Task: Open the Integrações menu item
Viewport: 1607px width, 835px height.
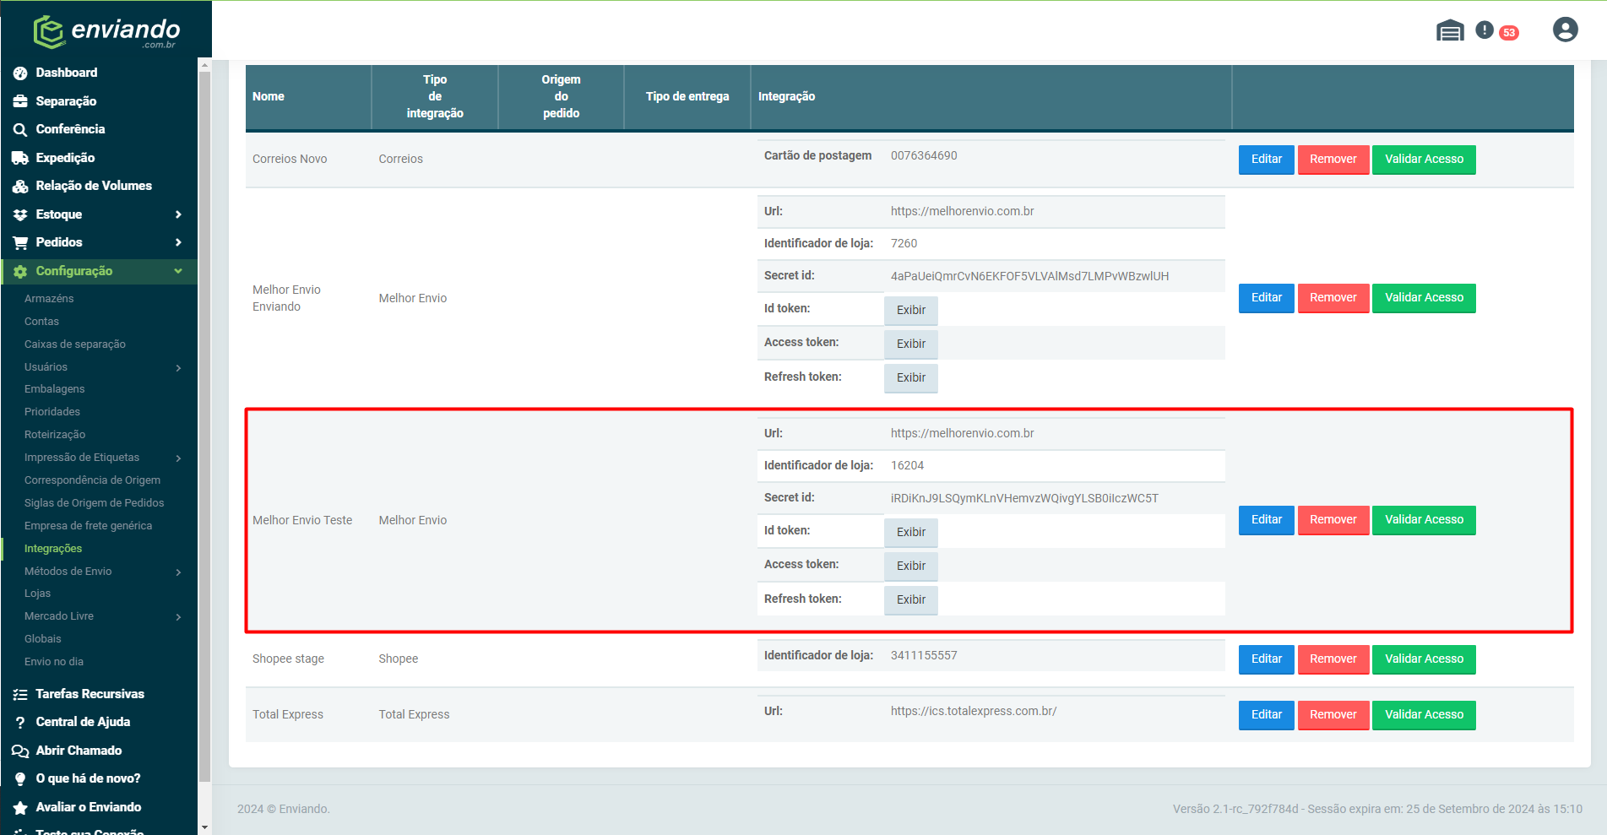Action: pyautogui.click(x=53, y=549)
